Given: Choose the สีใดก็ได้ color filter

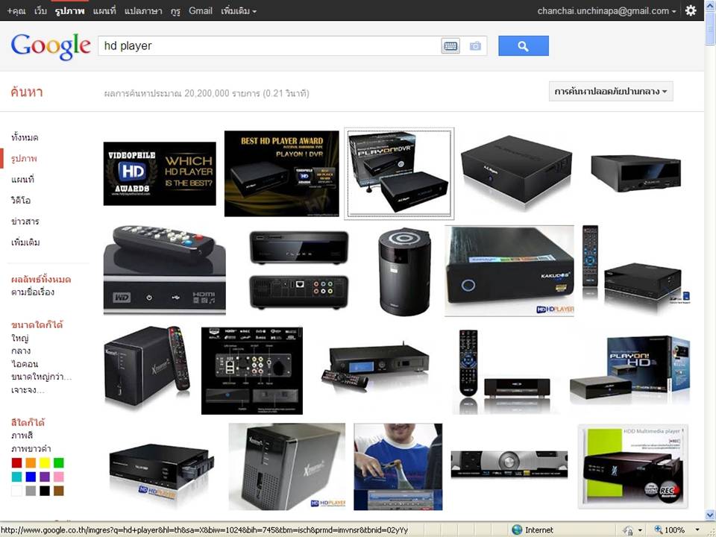Looking at the screenshot, I should tap(28, 422).
